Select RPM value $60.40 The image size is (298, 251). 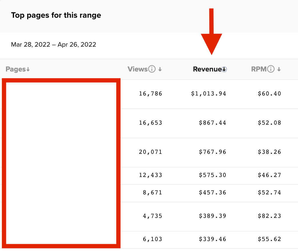(269, 93)
